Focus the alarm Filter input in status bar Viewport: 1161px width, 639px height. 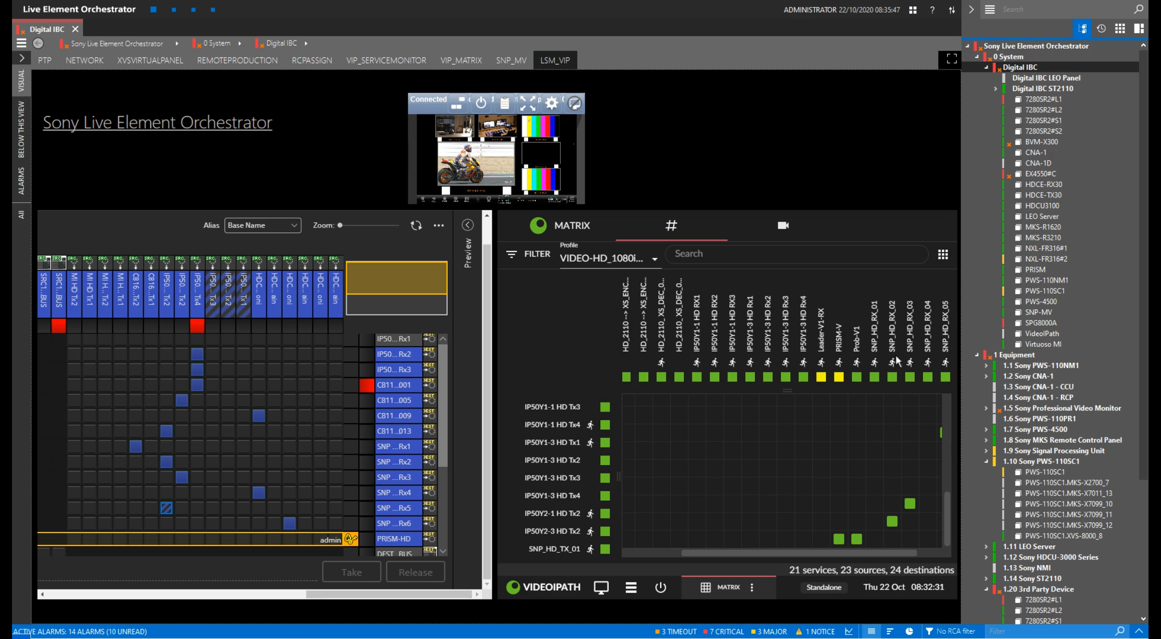pos(1049,631)
